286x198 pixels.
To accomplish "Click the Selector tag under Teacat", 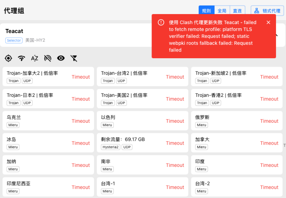I will (x=14, y=40).
